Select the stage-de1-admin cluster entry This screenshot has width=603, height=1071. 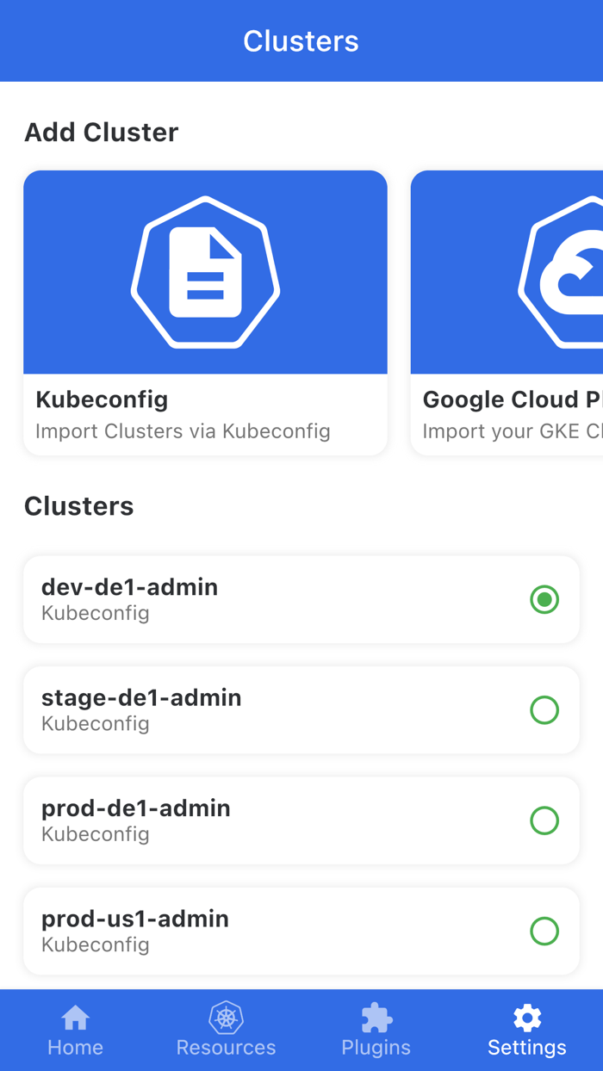(x=258, y=709)
